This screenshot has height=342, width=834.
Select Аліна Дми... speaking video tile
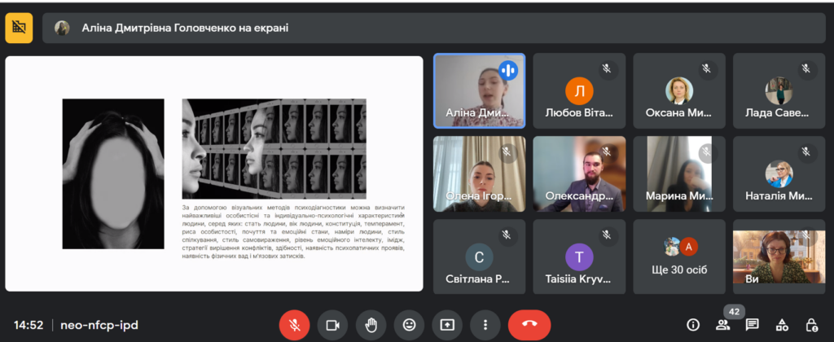(479, 90)
